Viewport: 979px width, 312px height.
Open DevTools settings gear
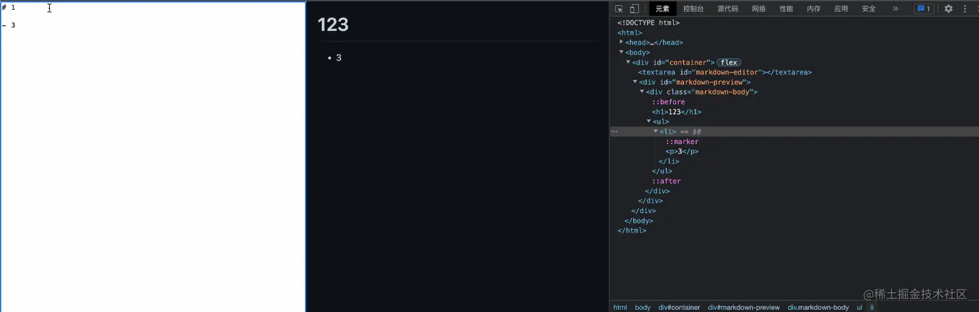(949, 9)
